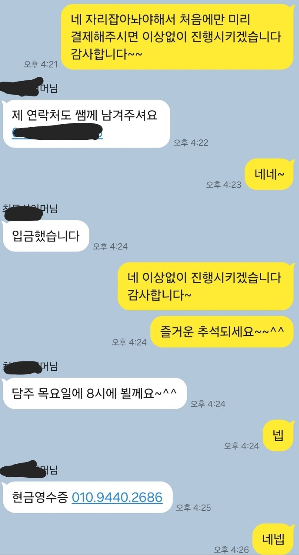
Task: Select the yellow message starting with 네 자리잡아놔야해서
Action: pos(177,37)
